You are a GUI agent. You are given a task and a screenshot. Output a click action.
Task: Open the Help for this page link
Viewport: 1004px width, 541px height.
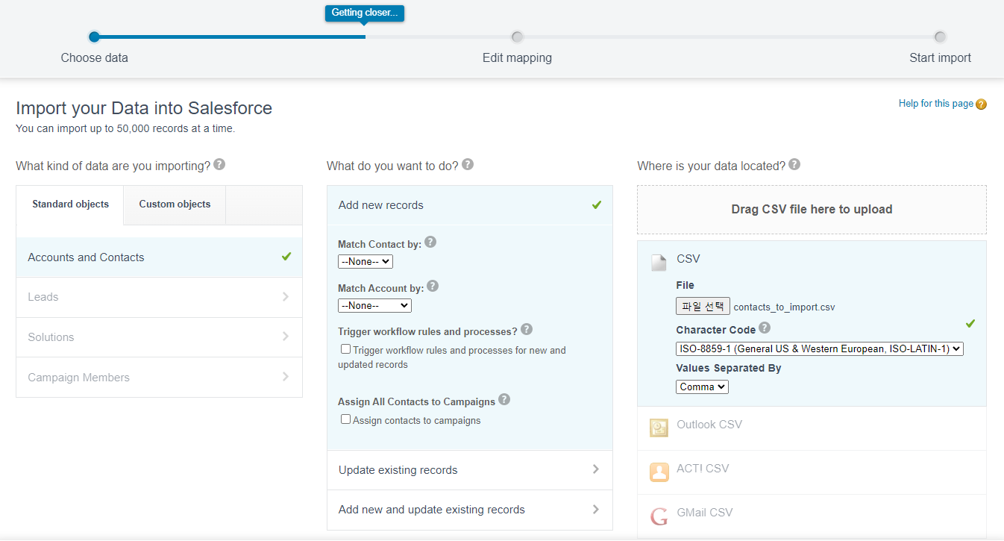[x=936, y=104]
